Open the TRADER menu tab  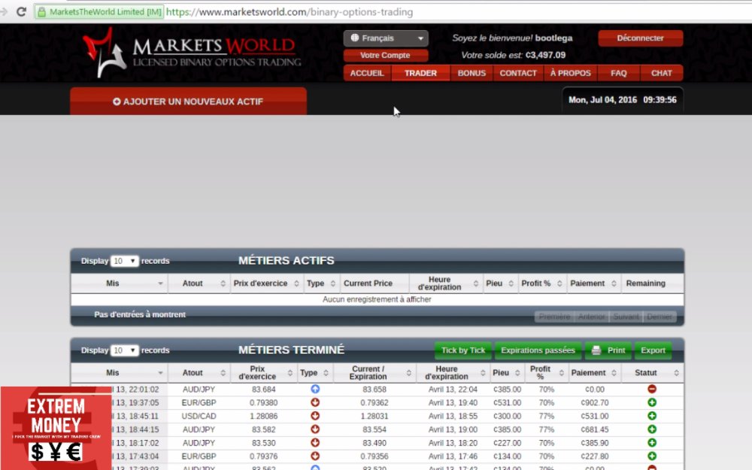(420, 73)
